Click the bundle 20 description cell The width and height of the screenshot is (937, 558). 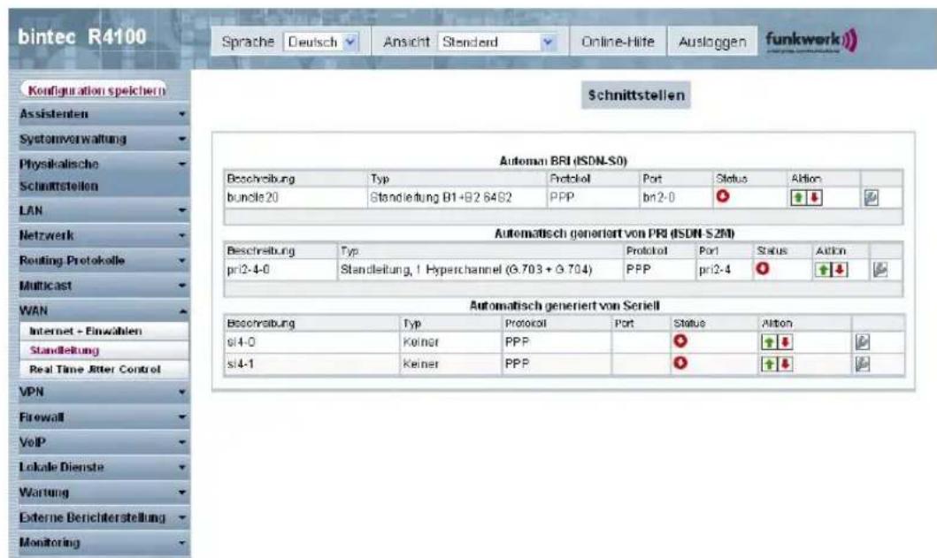[296, 198]
